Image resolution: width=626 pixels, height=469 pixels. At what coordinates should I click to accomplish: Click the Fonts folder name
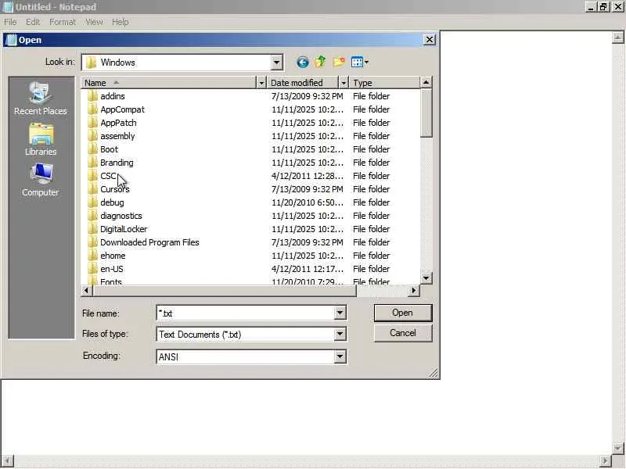[111, 281]
